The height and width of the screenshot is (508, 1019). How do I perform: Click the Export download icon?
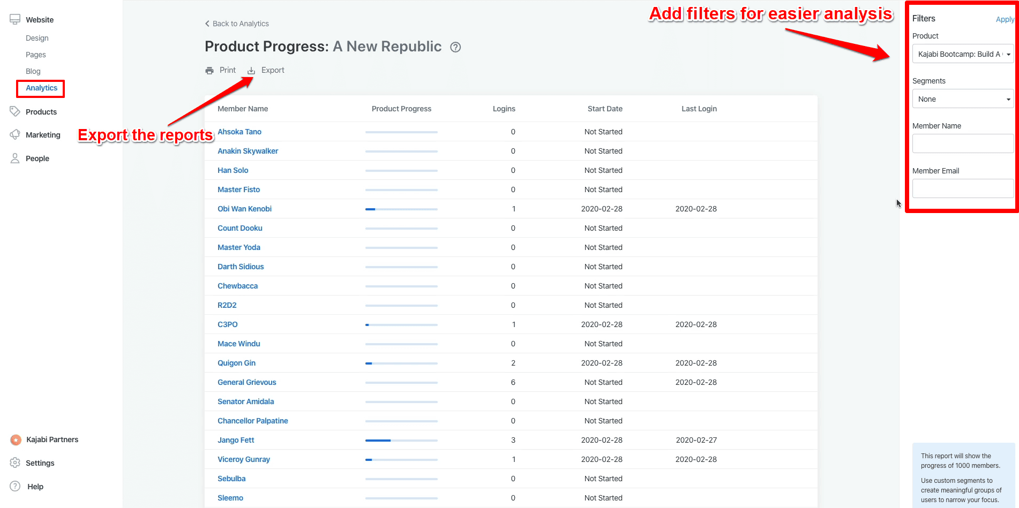pyautogui.click(x=251, y=71)
